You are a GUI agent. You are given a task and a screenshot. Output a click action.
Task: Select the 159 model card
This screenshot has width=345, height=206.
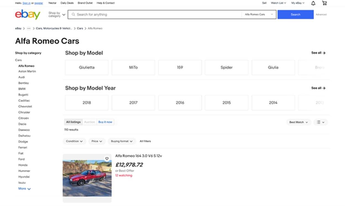coord(180,67)
